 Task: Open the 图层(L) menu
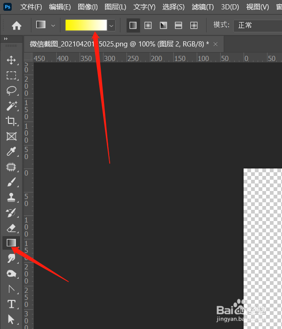coord(115,7)
